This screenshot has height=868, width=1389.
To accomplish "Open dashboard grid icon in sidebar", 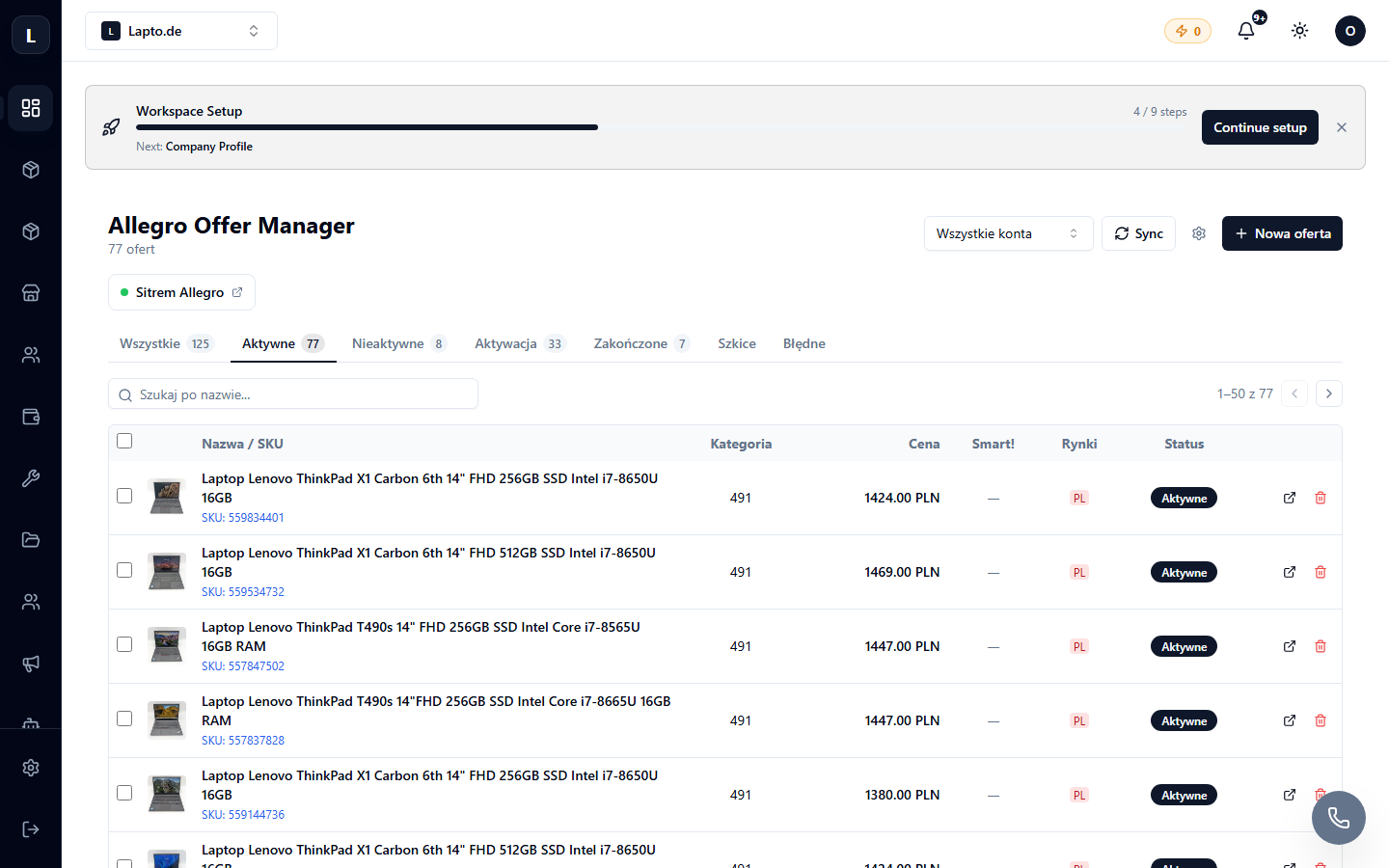I will click(31, 108).
